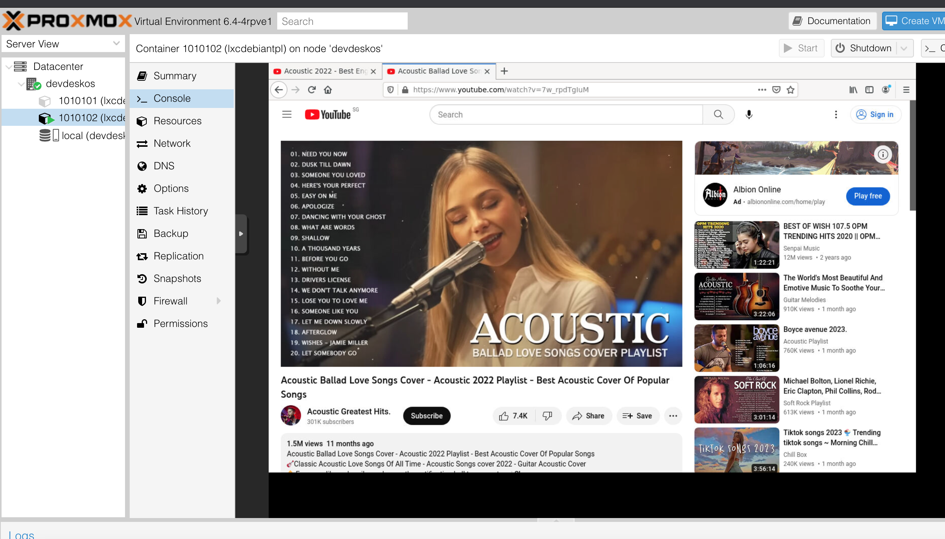Screen dimensions: 945x539
Task: Select container 1010102 in tree
Action: [64, 118]
